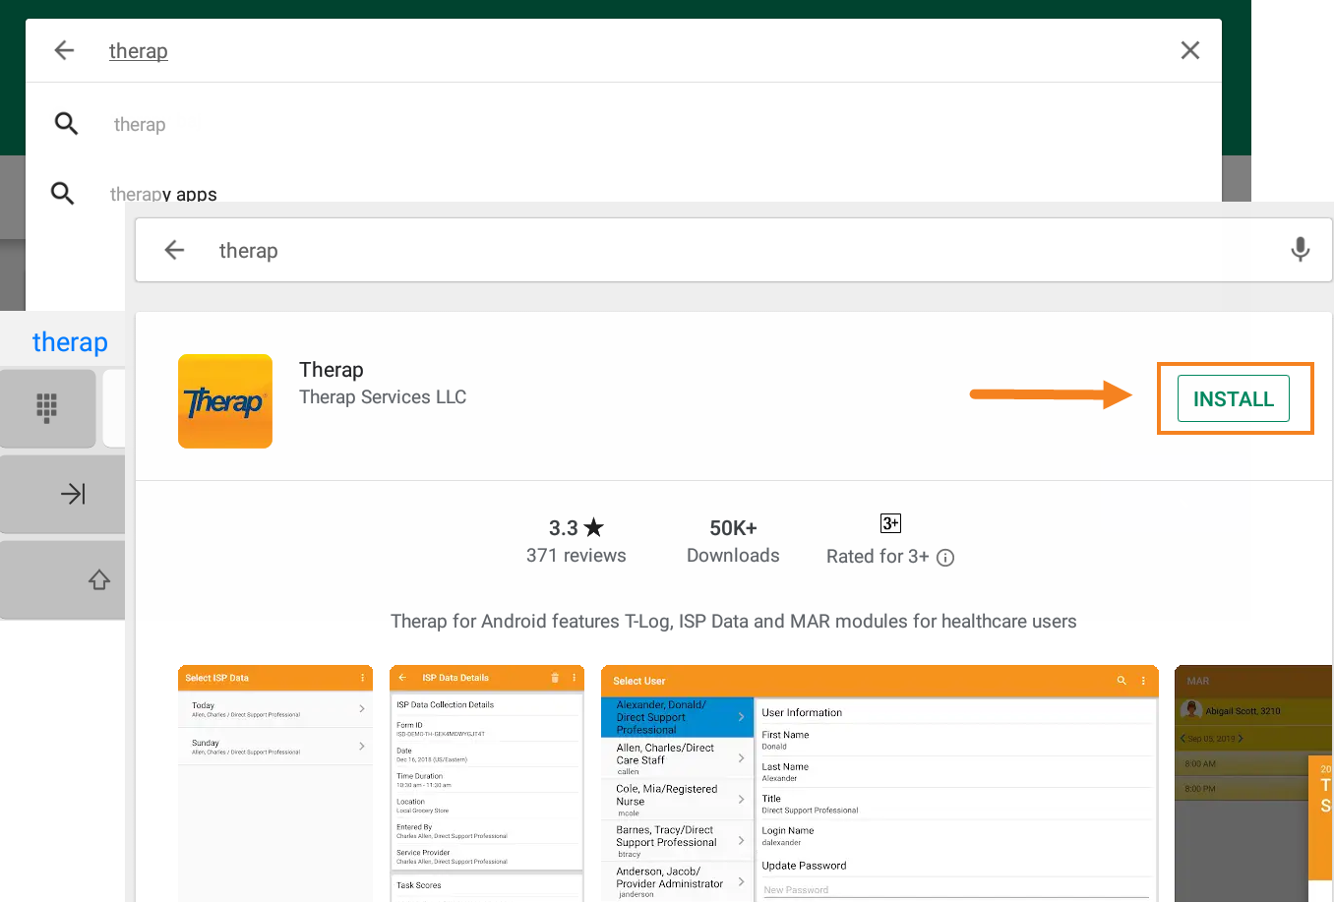Open the Select ISP Data screenshot
This screenshot has width=1334, height=903.
coord(275,783)
